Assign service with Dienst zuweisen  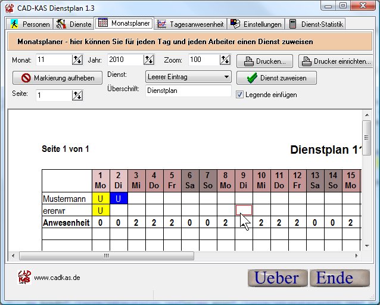(276, 78)
